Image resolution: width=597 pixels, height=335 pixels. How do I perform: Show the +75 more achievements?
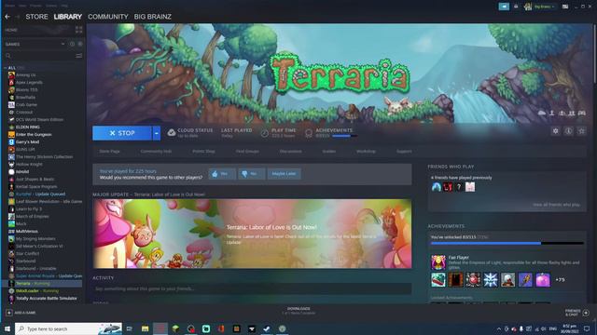point(560,280)
